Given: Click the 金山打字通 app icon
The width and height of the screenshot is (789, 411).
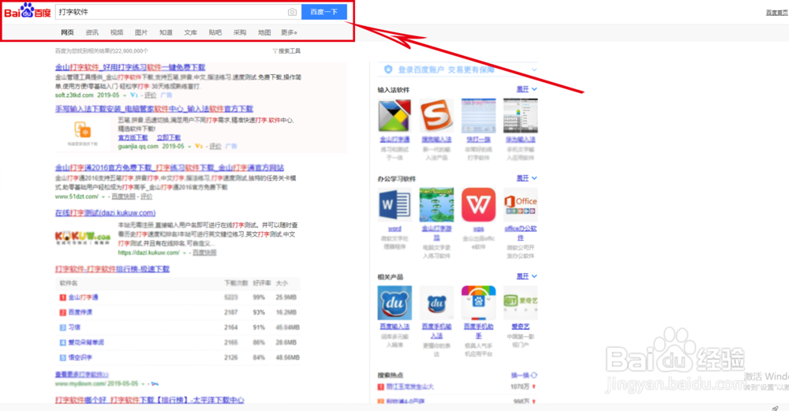Looking at the screenshot, I should click(394, 116).
